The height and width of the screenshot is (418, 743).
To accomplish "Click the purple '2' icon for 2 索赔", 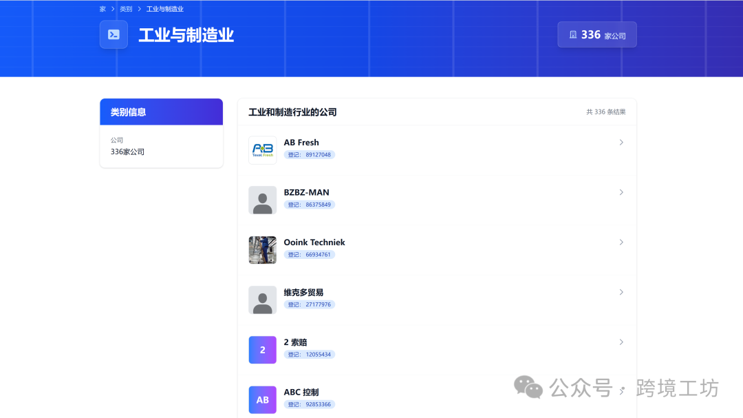I will tap(262, 350).
